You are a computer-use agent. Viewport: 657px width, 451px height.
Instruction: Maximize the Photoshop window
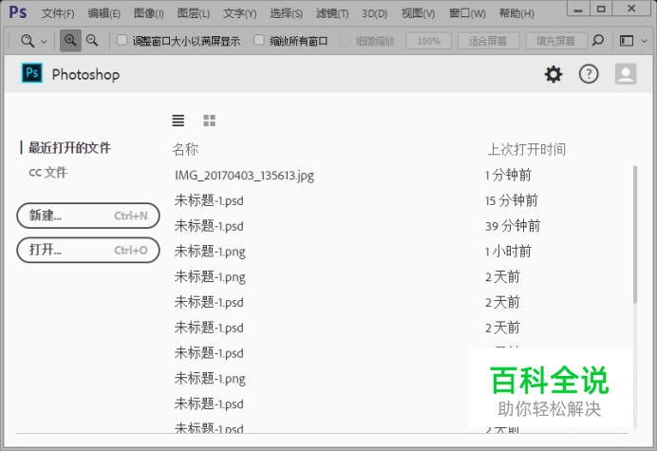pyautogui.click(x=601, y=9)
